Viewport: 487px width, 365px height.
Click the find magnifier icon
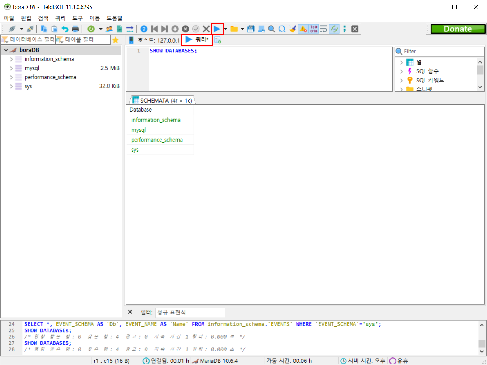pyautogui.click(x=272, y=29)
